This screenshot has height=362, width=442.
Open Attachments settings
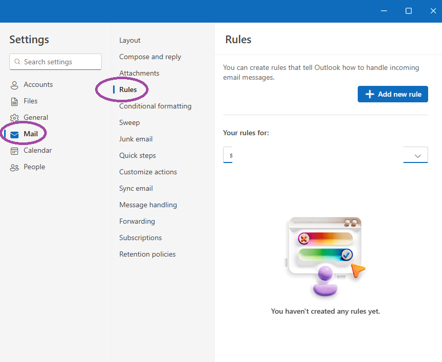tap(139, 73)
